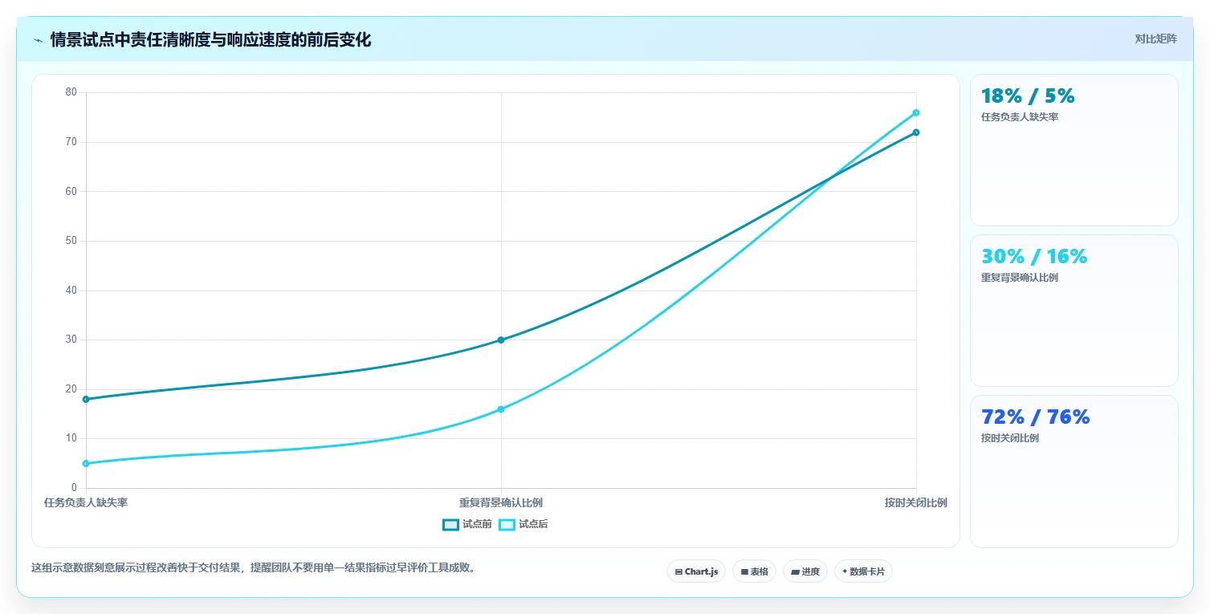
Task: Click the y-axis value 70
Action: click(x=71, y=142)
